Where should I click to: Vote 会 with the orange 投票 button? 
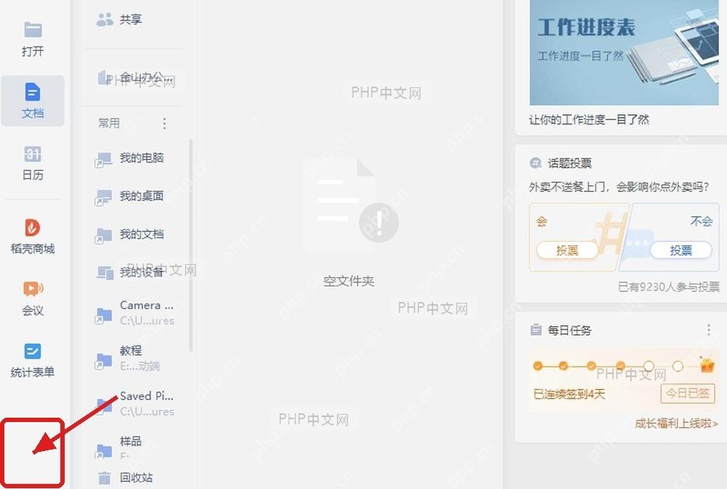click(x=567, y=250)
